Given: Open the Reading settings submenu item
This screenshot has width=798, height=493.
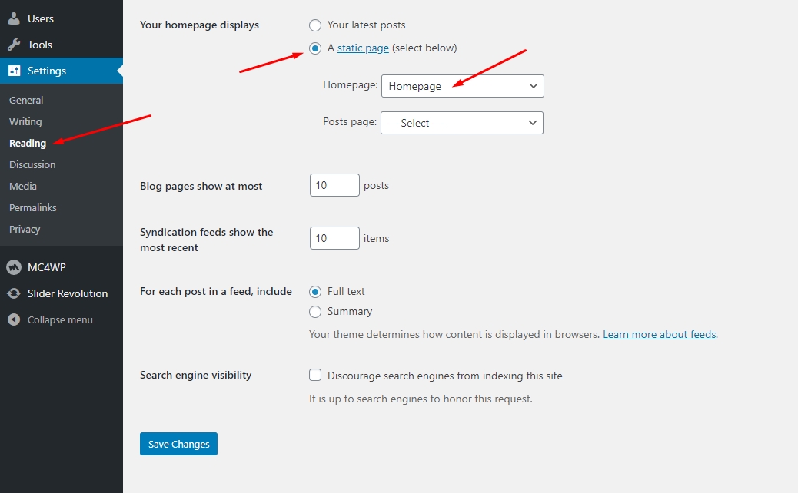Looking at the screenshot, I should pyautogui.click(x=28, y=143).
